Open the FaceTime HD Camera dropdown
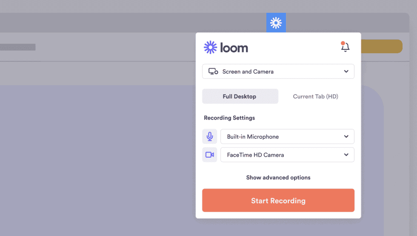 (x=287, y=155)
